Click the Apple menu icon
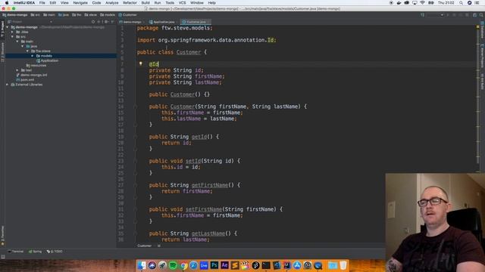Screen dimensions: 485x272 7,3
